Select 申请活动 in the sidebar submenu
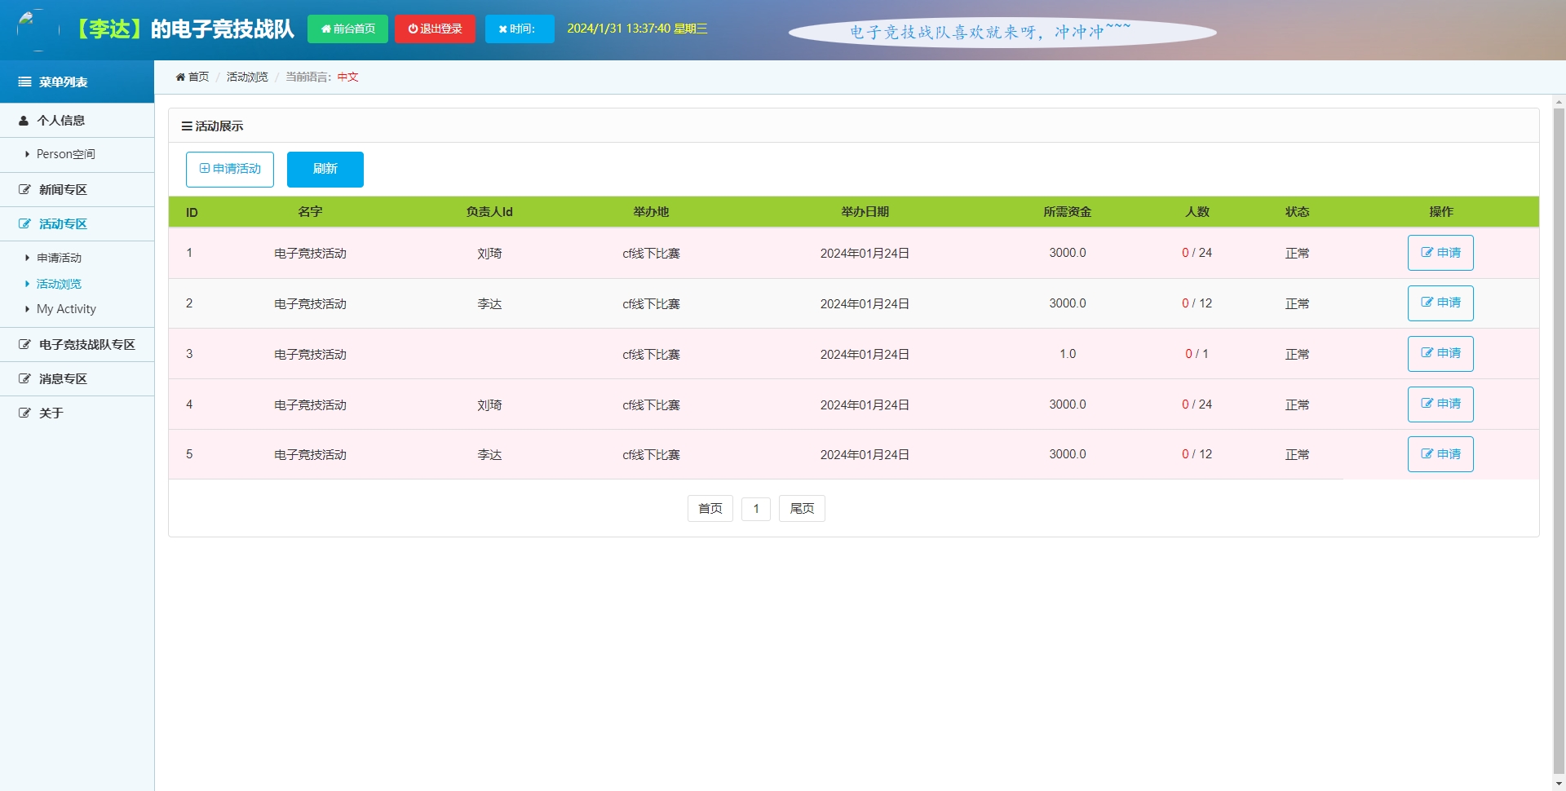 tap(59, 258)
